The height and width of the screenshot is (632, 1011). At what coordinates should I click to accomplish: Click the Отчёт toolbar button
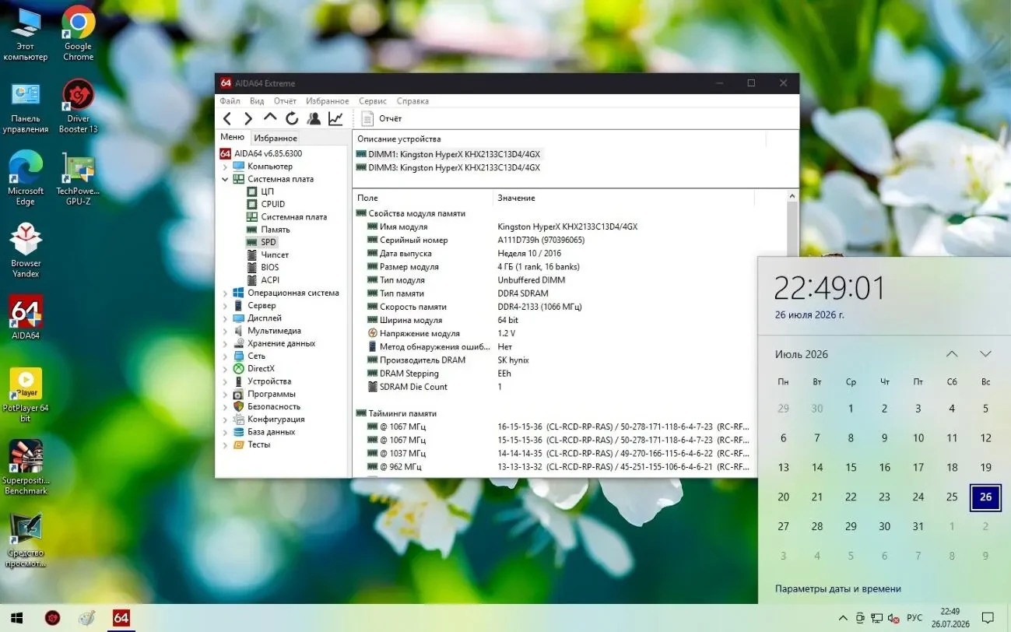point(381,118)
